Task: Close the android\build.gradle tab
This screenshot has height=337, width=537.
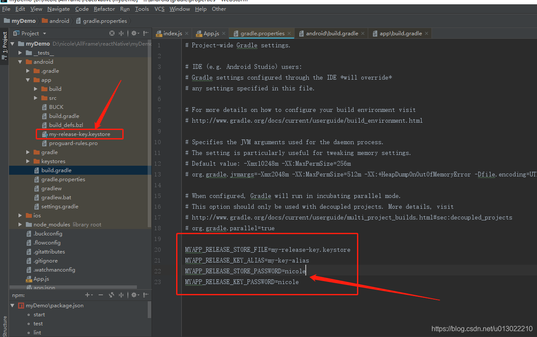Action: pos(363,33)
